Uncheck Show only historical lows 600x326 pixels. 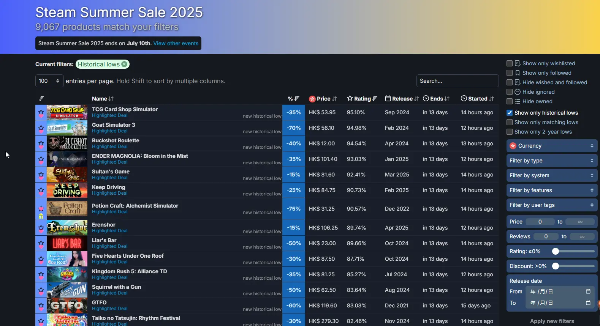(510, 113)
